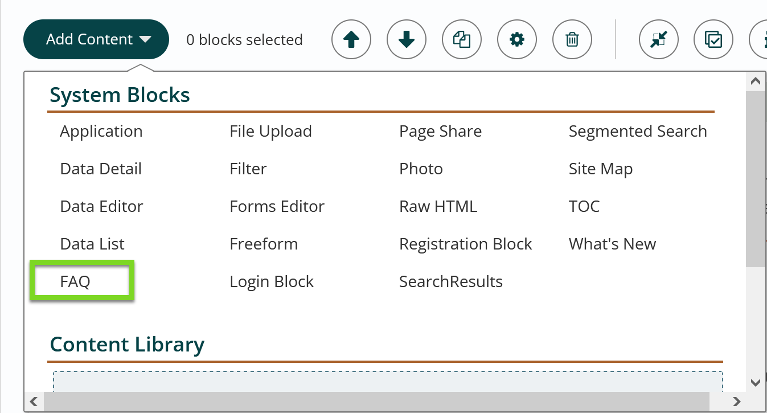The image size is (767, 413).
Task: Select the FAQ block
Action: click(x=75, y=282)
